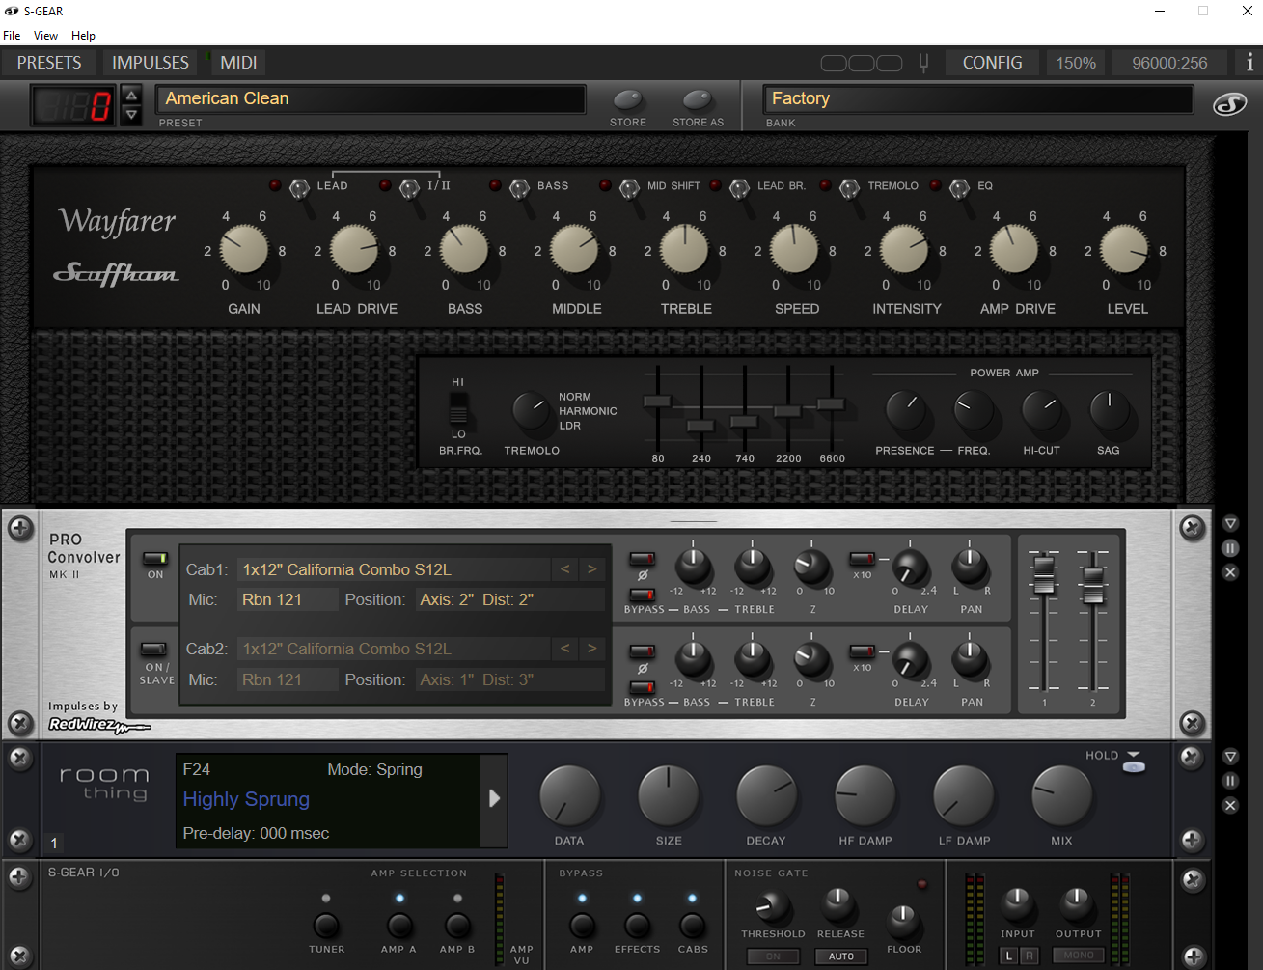This screenshot has width=1263, height=970.
Task: Toggle Cab1 delay X10 button
Action: click(x=862, y=559)
